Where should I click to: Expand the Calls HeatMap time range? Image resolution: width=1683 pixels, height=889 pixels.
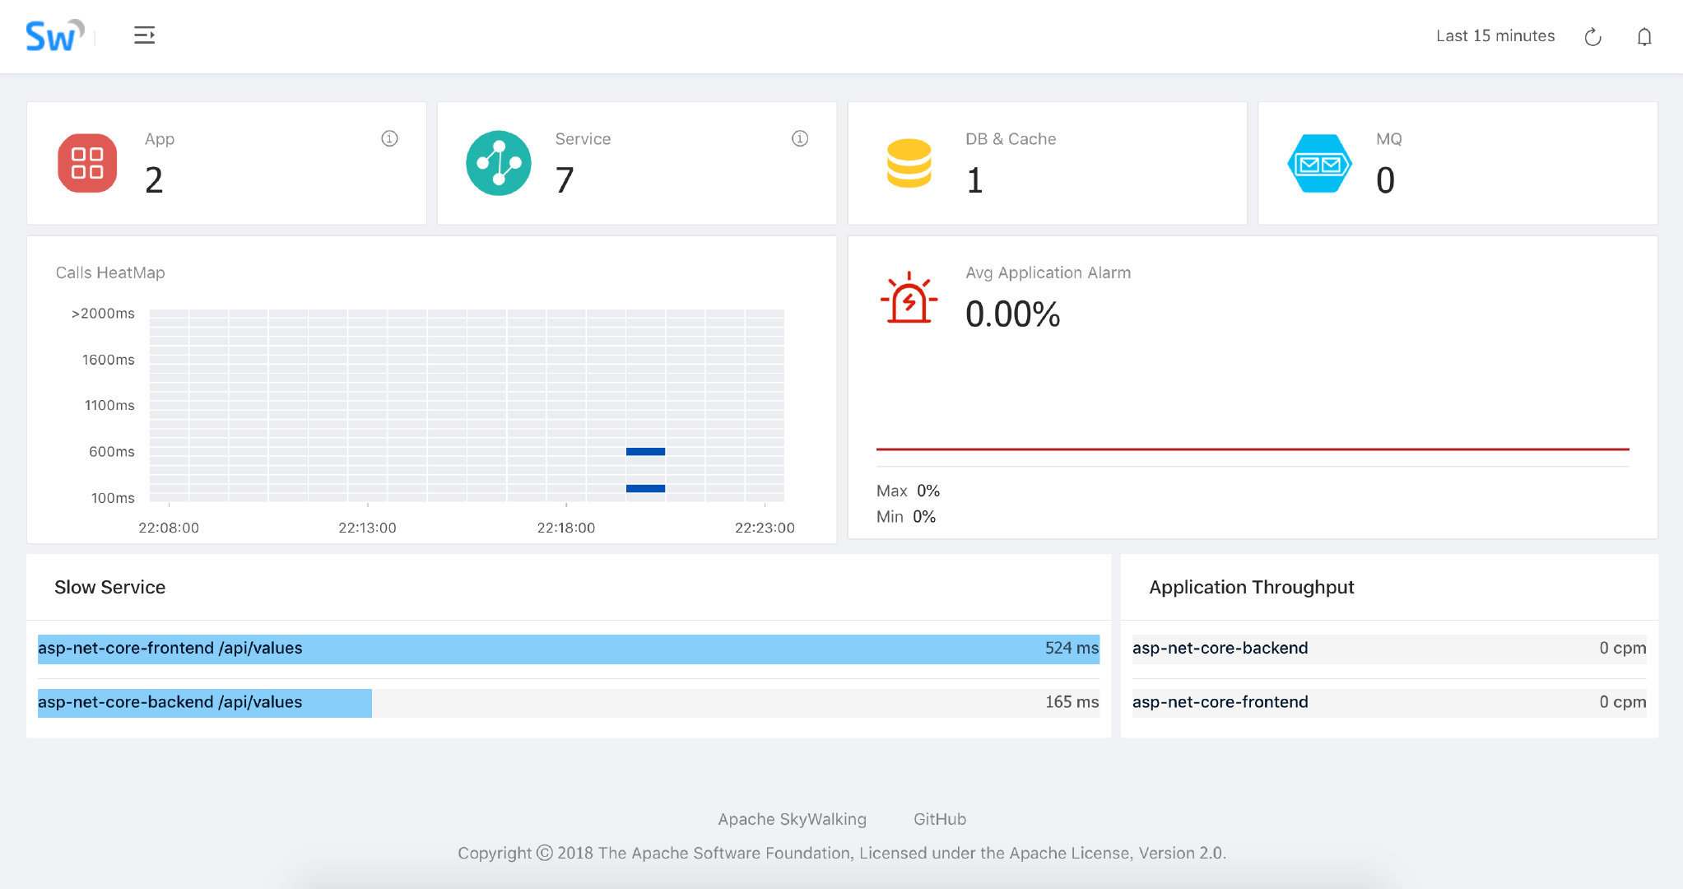point(1497,35)
